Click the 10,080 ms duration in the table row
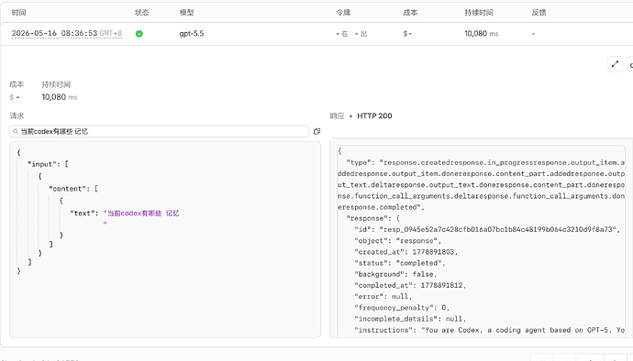 click(x=482, y=34)
